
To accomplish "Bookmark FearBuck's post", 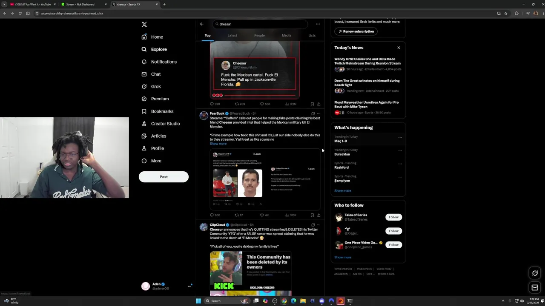I will point(312,215).
